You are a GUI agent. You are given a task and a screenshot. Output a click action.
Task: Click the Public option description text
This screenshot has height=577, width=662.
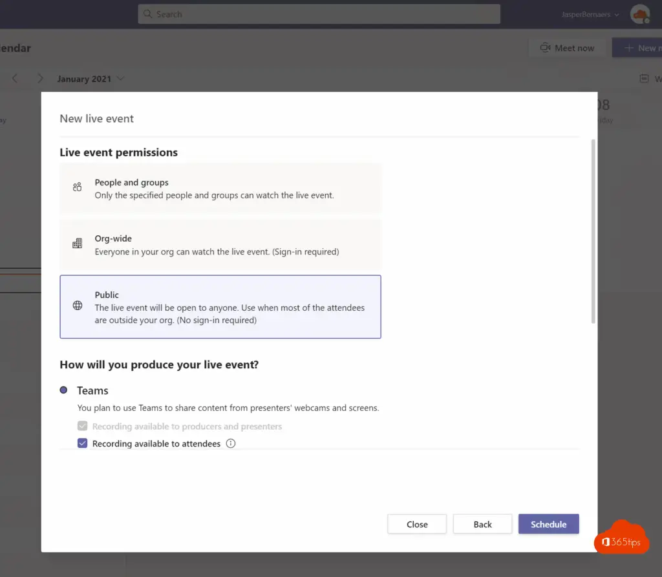(230, 313)
